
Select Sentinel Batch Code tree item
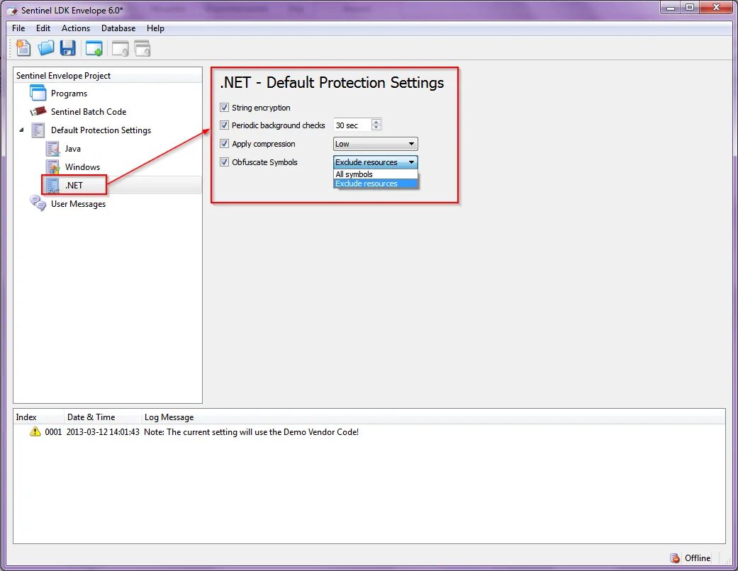coord(89,111)
